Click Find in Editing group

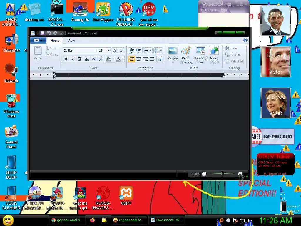[231, 48]
